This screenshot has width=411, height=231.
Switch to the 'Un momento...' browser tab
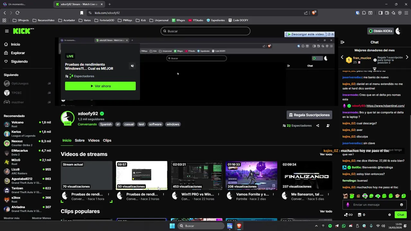click(x=26, y=4)
